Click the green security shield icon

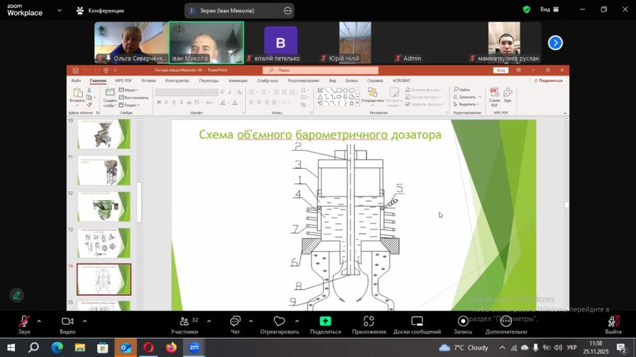526,10
